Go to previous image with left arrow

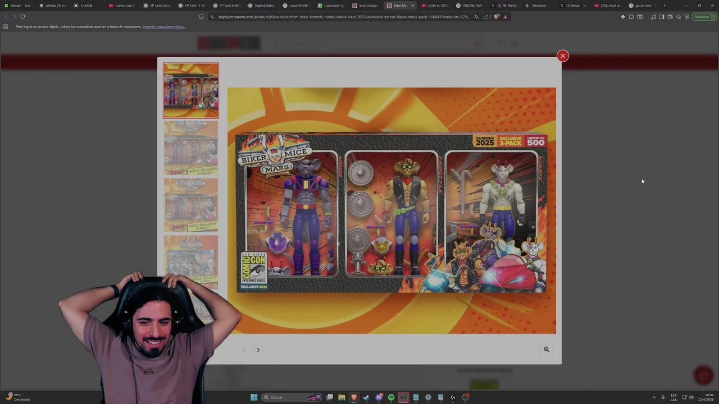tap(244, 350)
